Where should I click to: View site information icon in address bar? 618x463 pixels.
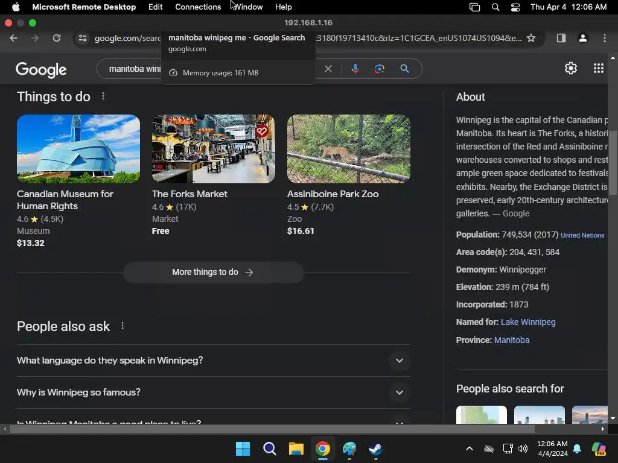[x=83, y=38]
